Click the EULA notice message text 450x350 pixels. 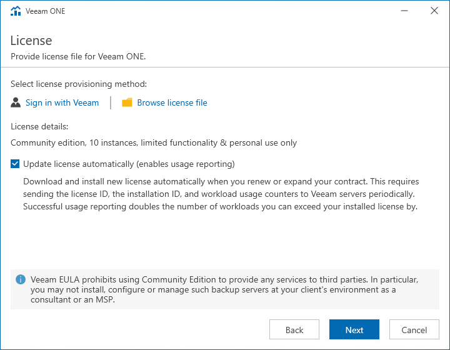click(x=225, y=289)
